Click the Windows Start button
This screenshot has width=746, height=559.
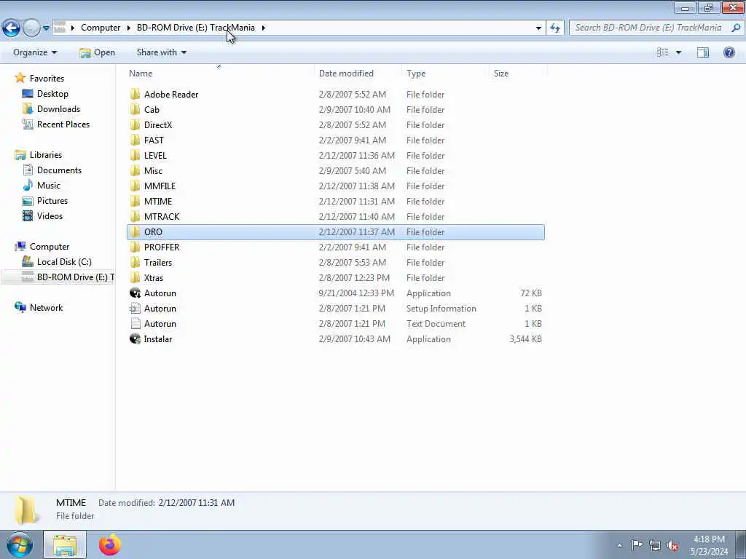click(x=20, y=544)
